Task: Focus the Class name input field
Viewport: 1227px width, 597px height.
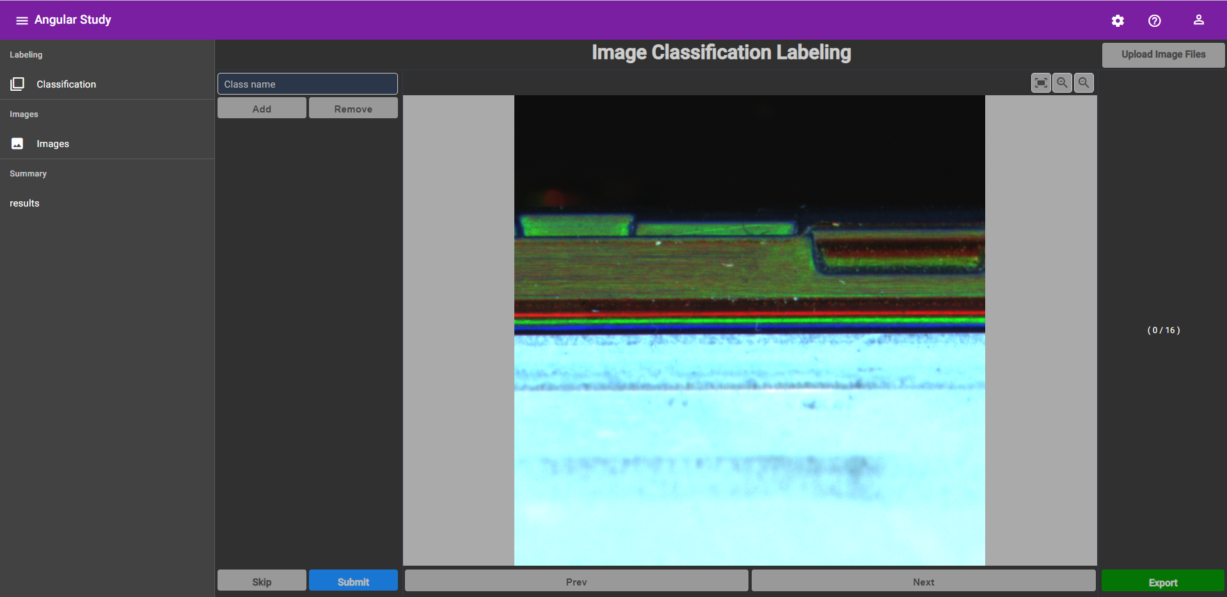Action: pyautogui.click(x=308, y=84)
